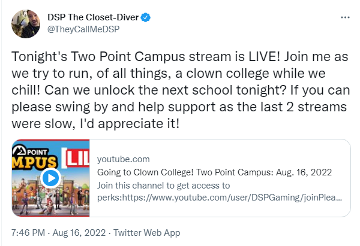360x246 pixels.
Task: Open the tweet's three-dot More menu
Action: 345,17
